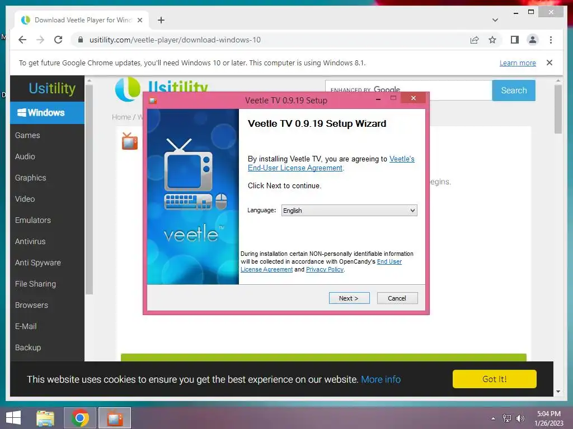Share this page icon in address bar
This screenshot has width=573, height=429.
point(475,40)
